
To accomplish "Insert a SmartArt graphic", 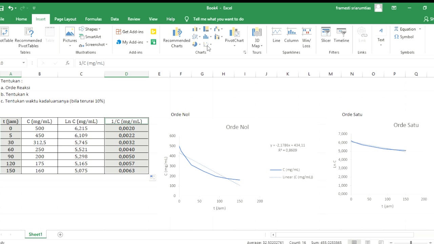I will coord(90,37).
